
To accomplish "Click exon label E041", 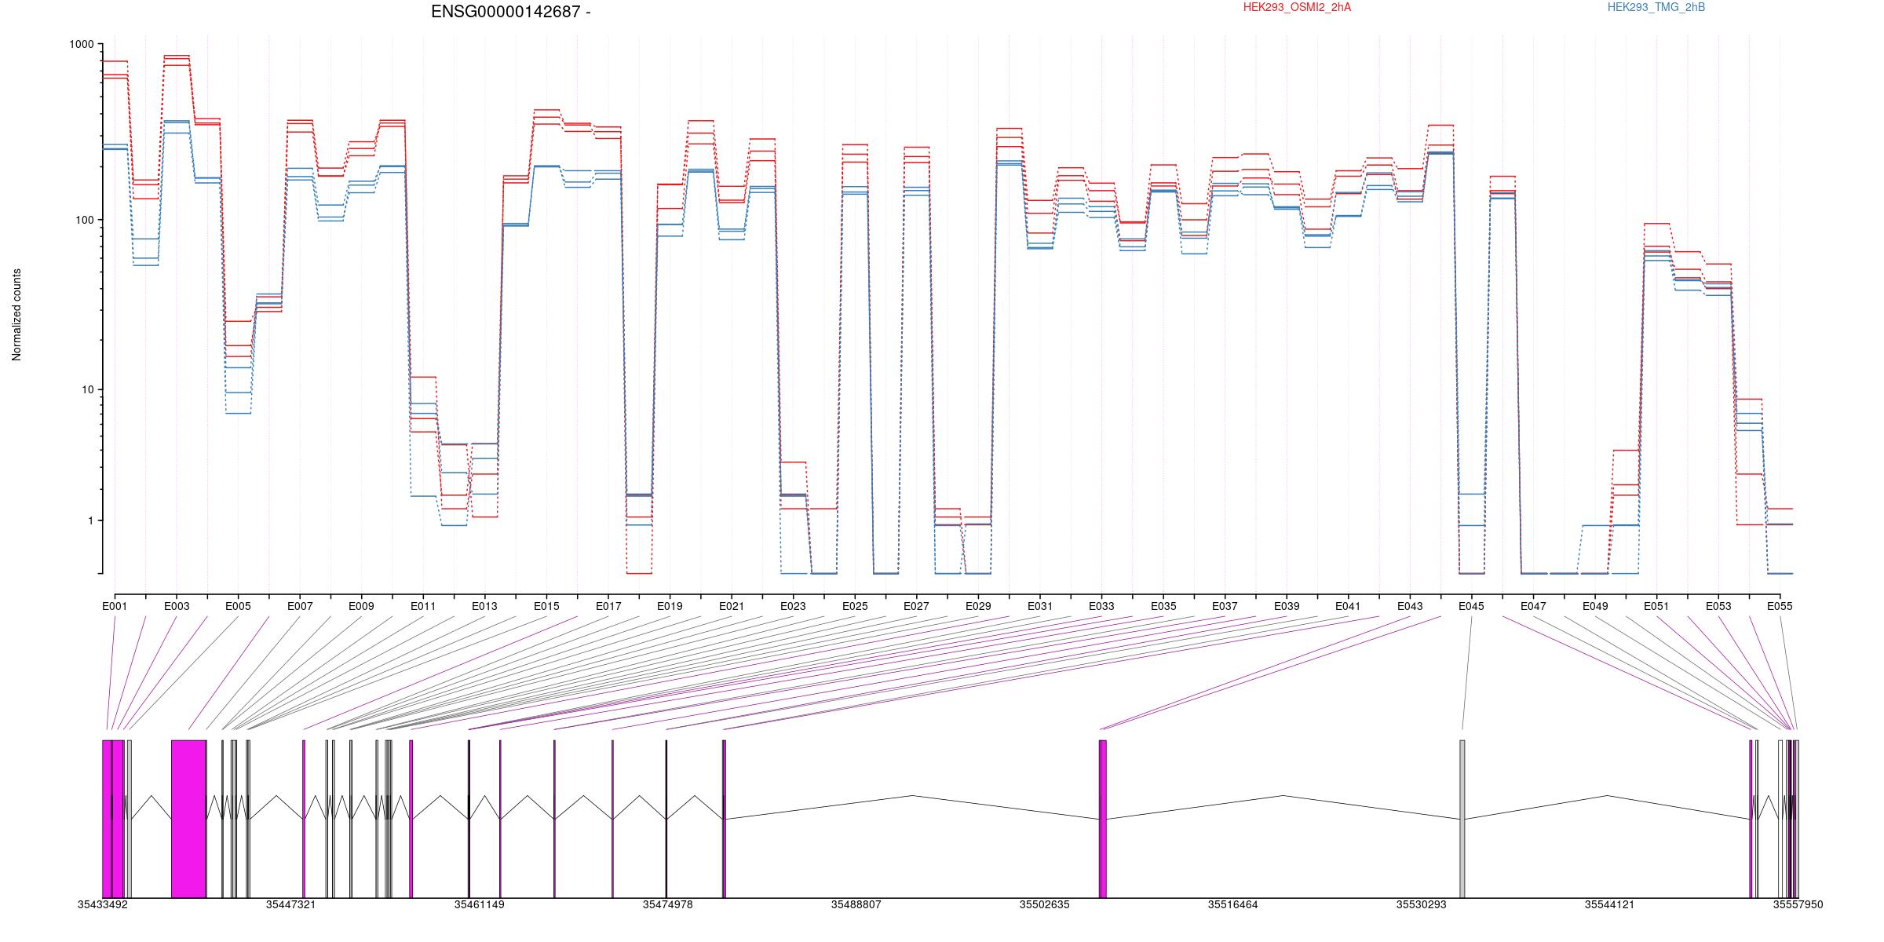I will [x=1348, y=606].
